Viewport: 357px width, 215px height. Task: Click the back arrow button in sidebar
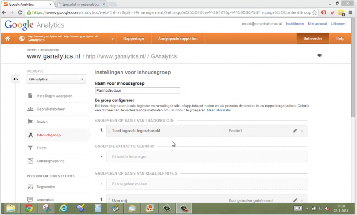[x=15, y=79]
